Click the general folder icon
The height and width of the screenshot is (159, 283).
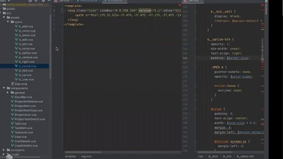pos(12,92)
